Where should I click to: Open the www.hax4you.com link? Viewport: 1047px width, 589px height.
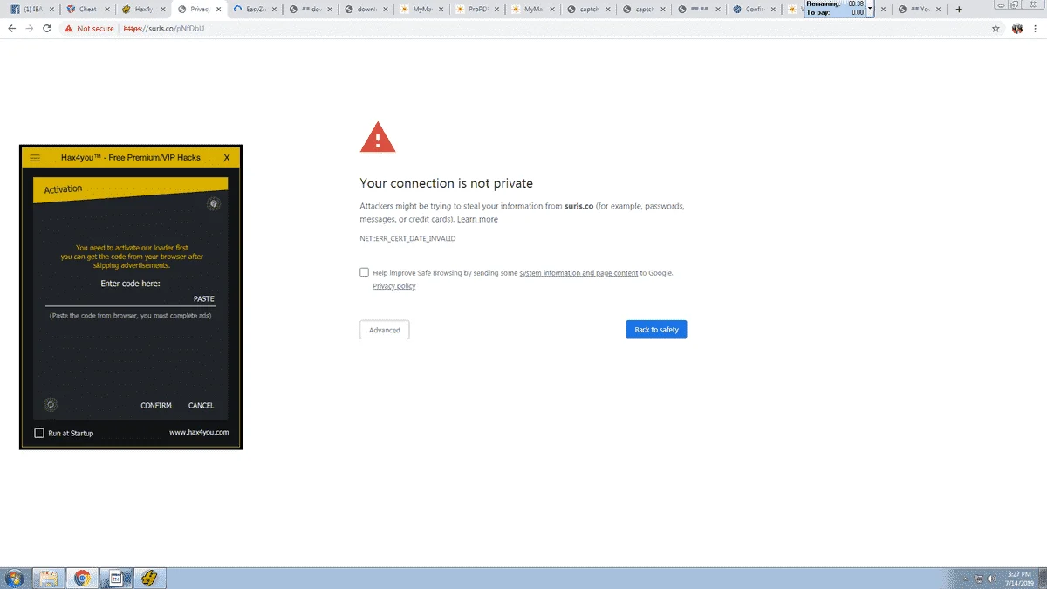pos(199,432)
